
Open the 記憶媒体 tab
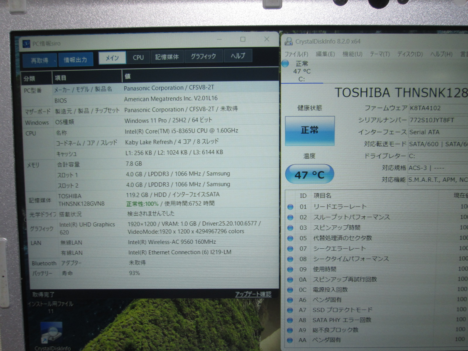click(167, 57)
